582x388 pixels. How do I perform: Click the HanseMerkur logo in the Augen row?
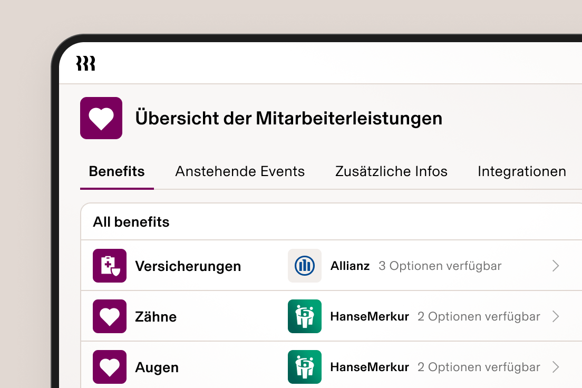pos(305,367)
